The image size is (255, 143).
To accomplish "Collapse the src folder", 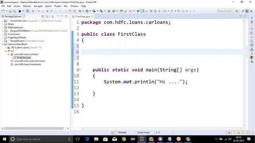I will 6,51.
